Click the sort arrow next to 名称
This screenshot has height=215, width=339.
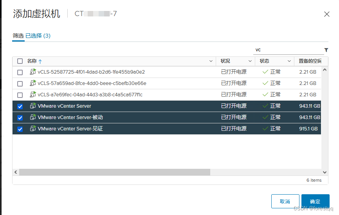pyautogui.click(x=40, y=61)
